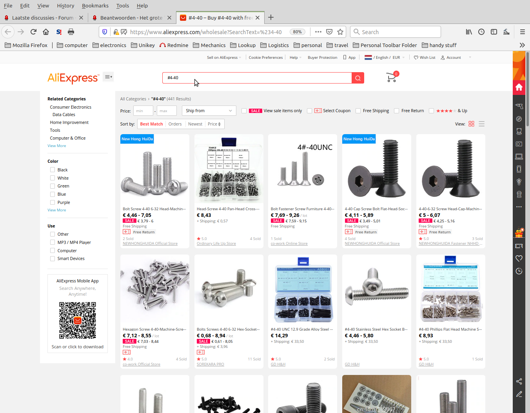Open the coupon ticket icon in right sidebar

coord(519,246)
